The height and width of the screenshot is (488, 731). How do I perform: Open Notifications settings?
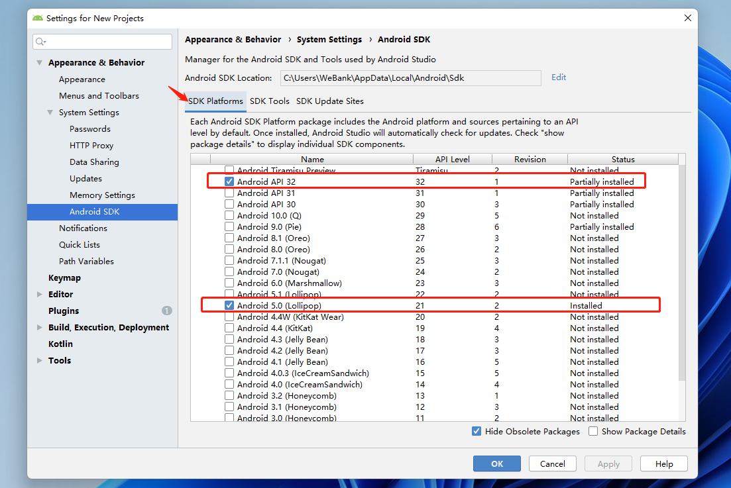coord(83,228)
